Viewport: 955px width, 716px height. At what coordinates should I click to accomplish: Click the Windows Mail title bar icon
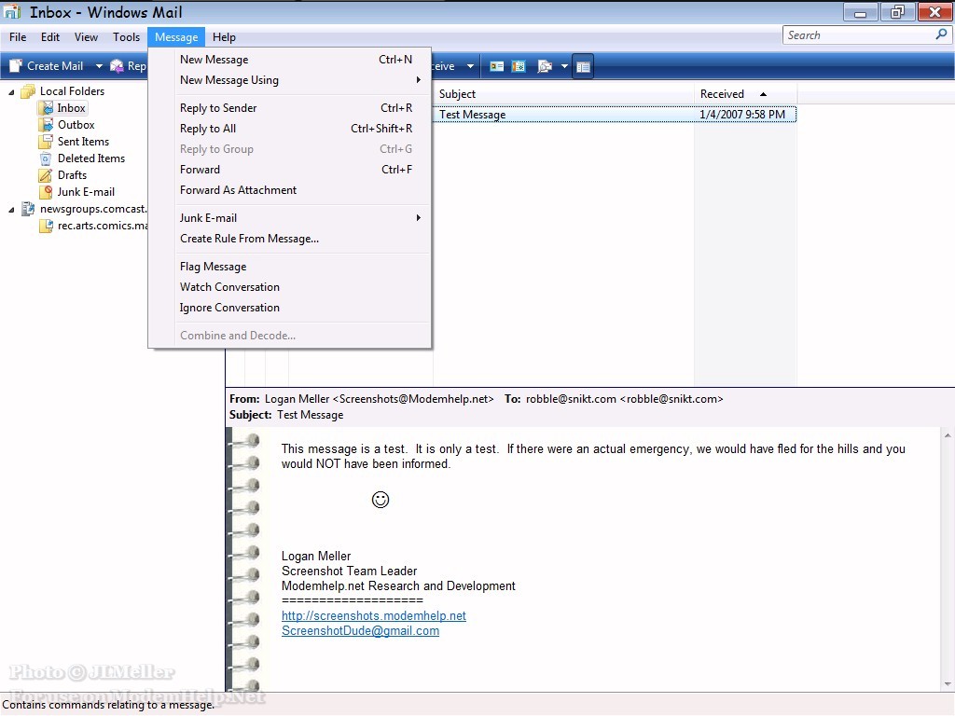(13, 12)
